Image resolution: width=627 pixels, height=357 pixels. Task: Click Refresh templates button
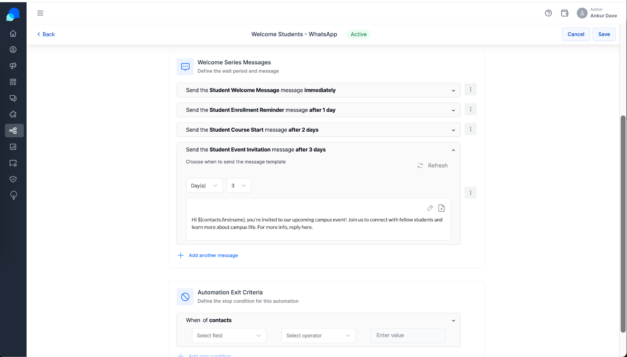[433, 166]
